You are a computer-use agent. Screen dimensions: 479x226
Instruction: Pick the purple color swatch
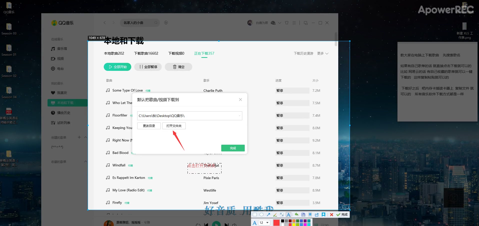click(305, 221)
